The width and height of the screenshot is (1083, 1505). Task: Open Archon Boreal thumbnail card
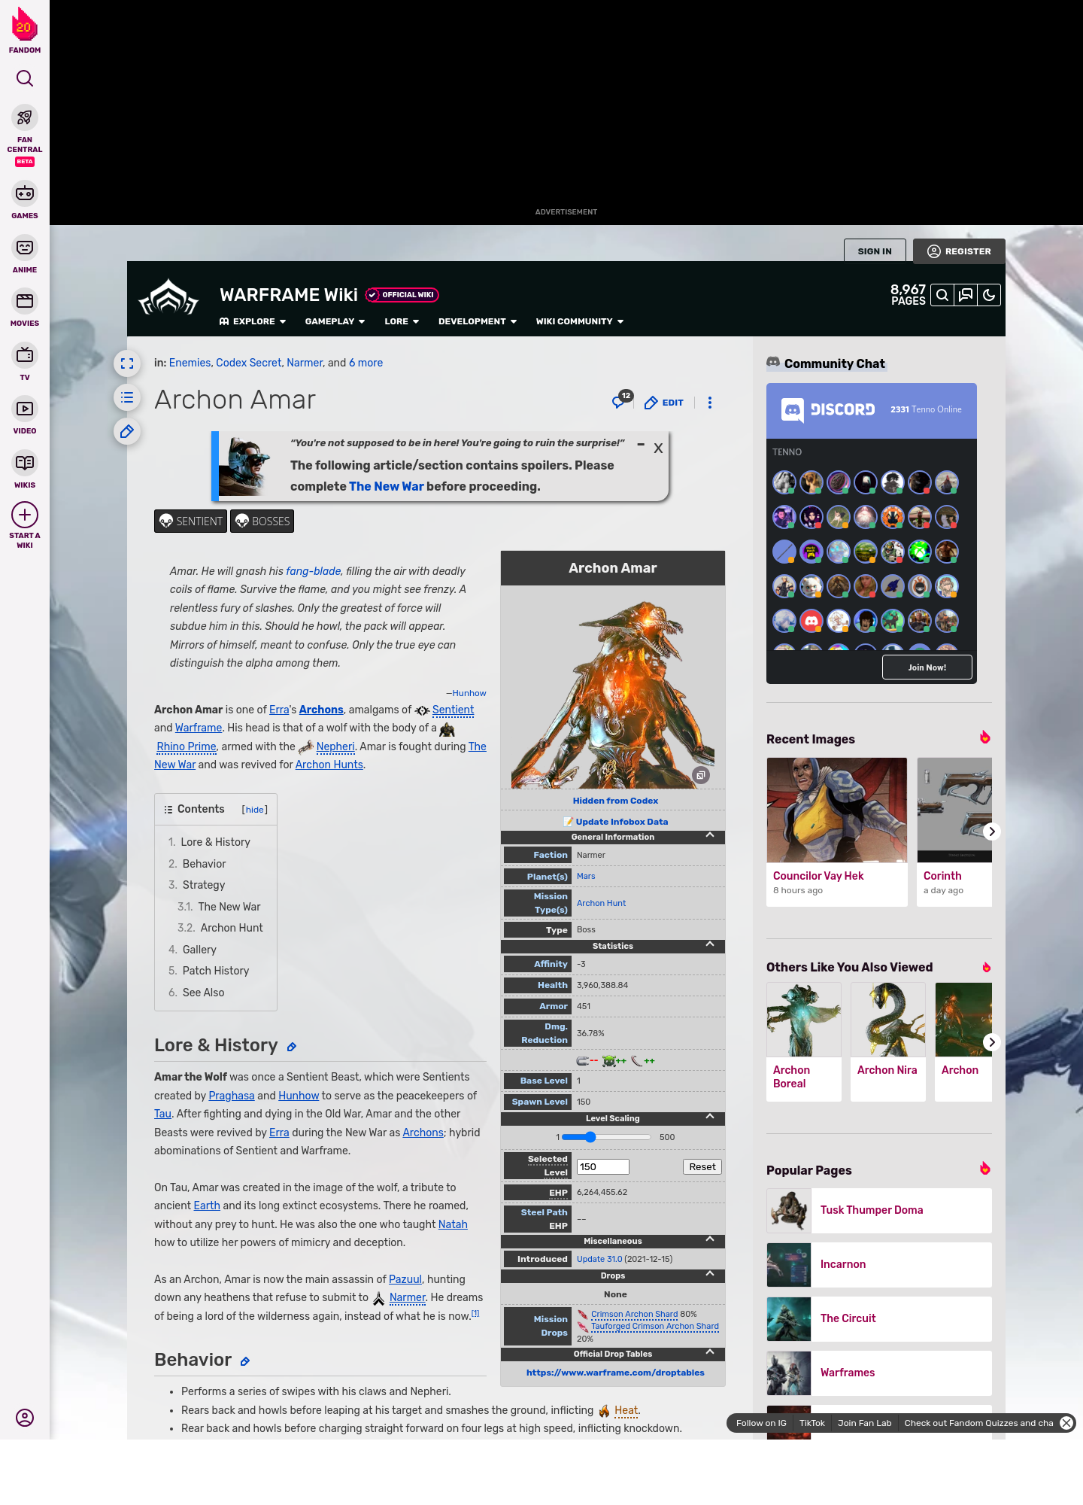tap(804, 1042)
